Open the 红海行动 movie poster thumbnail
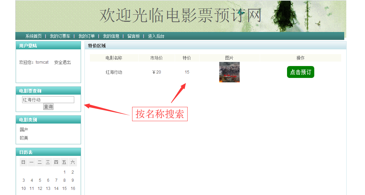The image size is (365, 195). (x=229, y=72)
